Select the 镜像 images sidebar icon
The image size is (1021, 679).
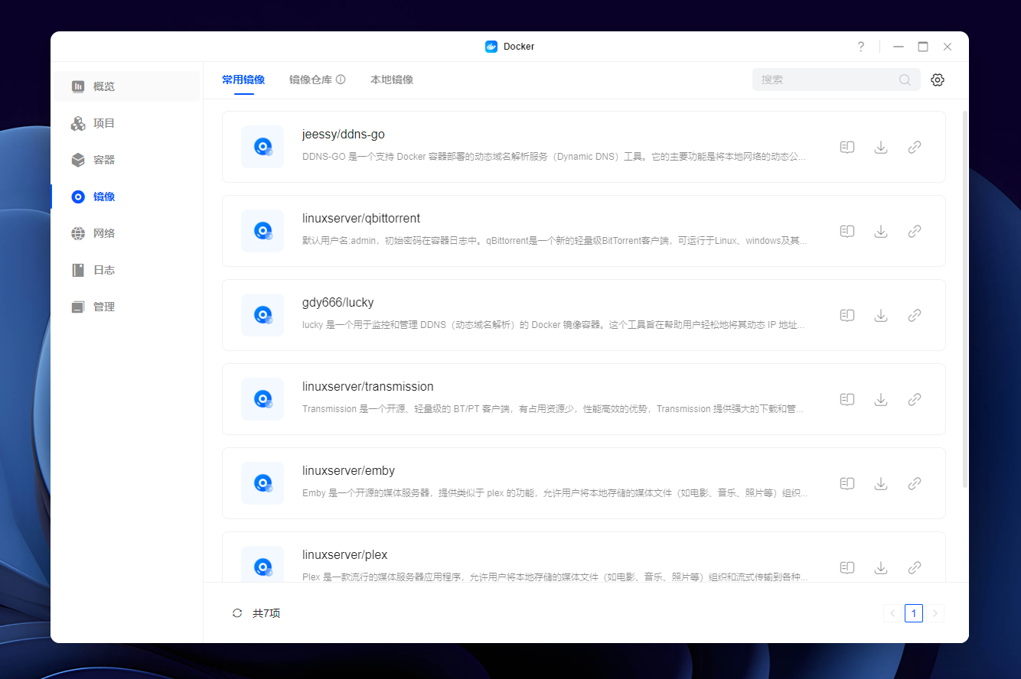click(78, 197)
